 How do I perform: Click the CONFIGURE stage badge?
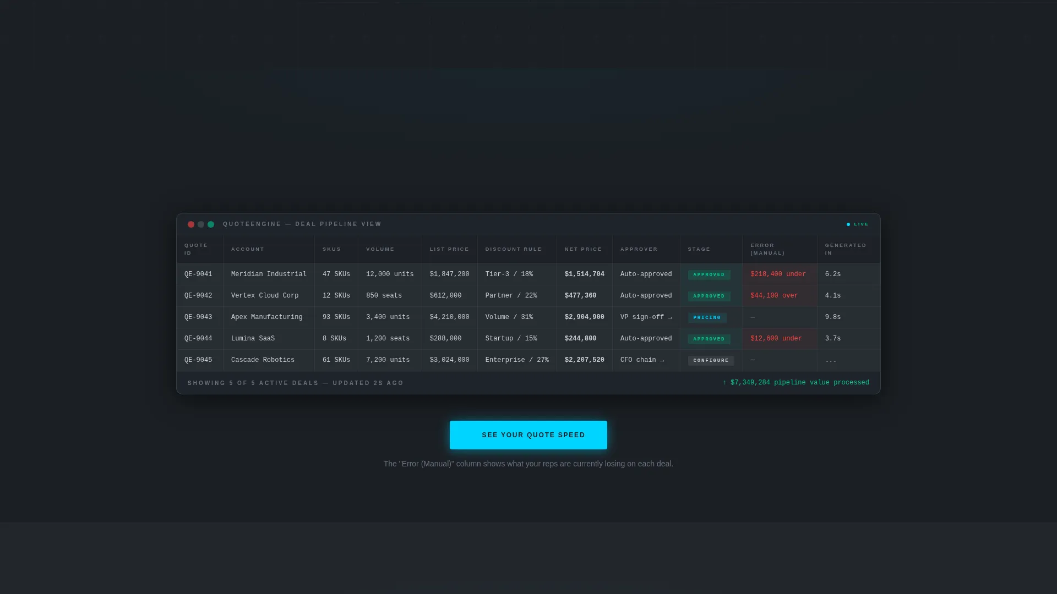coord(711,360)
